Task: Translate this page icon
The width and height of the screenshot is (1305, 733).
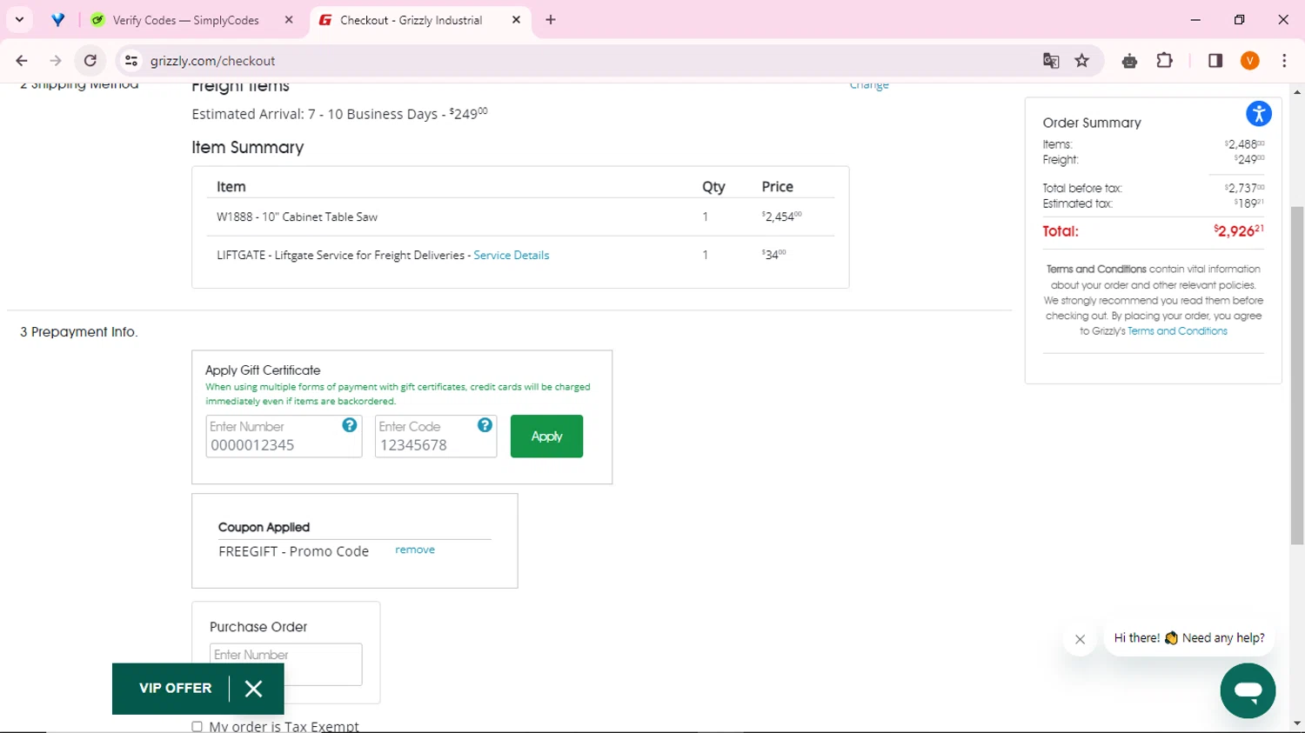Action: point(1051,61)
